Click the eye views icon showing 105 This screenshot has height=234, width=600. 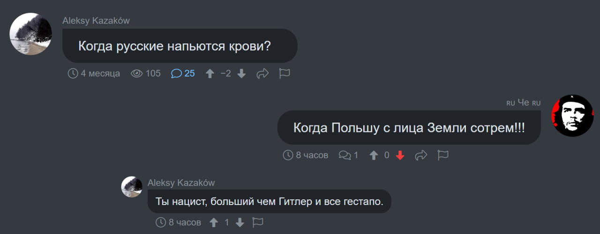click(136, 73)
